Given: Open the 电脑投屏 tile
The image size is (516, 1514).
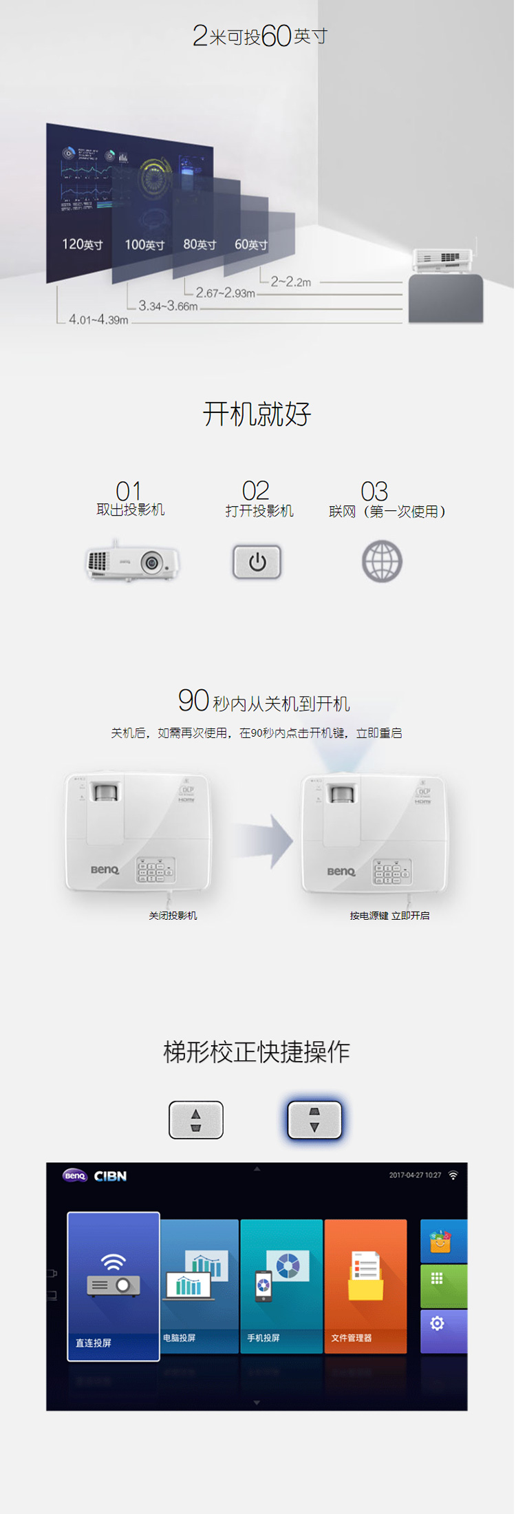Looking at the screenshot, I should click(200, 1285).
